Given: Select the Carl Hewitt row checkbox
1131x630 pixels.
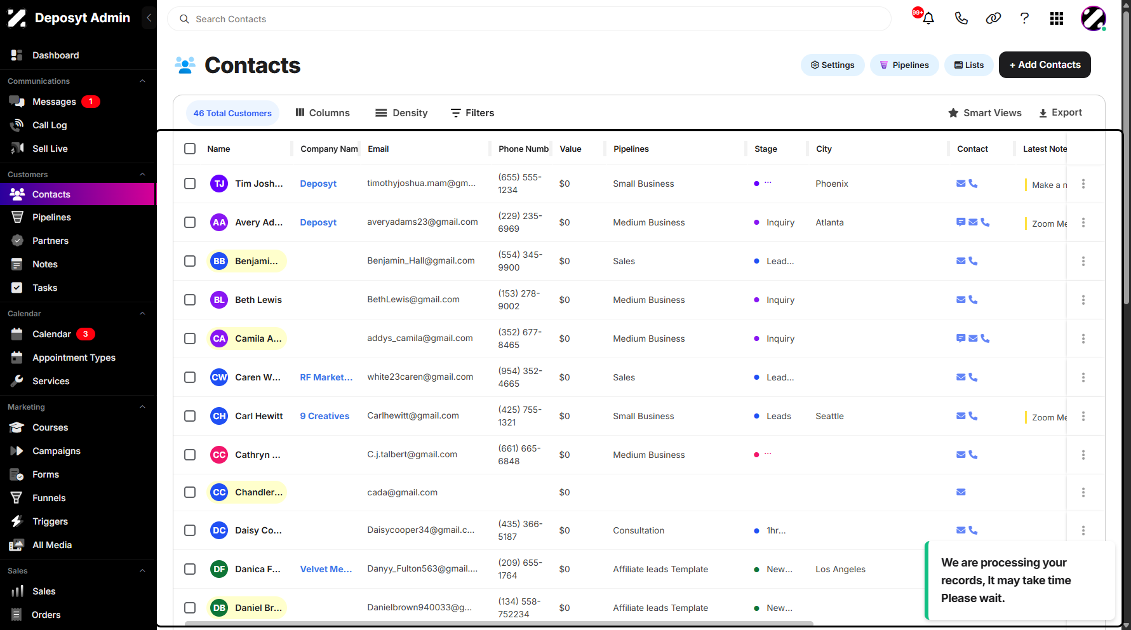Looking at the screenshot, I should [190, 416].
